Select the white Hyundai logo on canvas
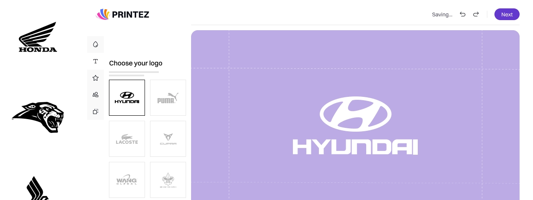Screen dimensions: 533x200 click(355, 126)
